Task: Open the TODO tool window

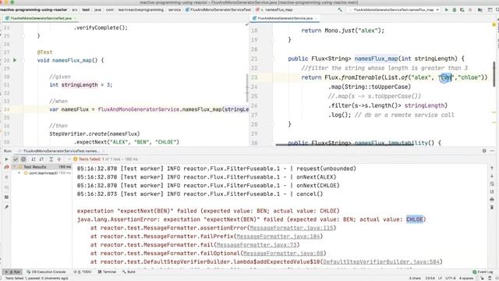Action: 83,272
